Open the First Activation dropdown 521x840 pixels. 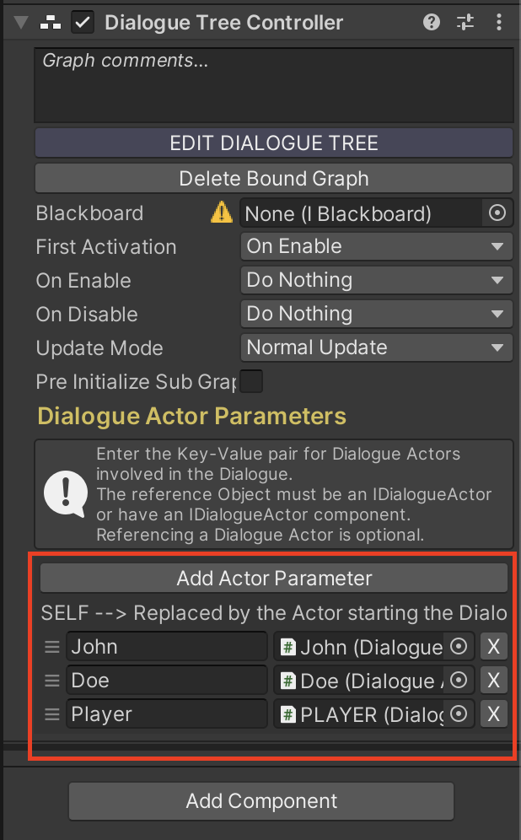[376, 247]
